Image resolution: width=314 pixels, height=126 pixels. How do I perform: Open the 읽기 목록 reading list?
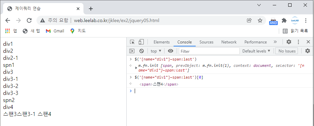click(x=295, y=31)
